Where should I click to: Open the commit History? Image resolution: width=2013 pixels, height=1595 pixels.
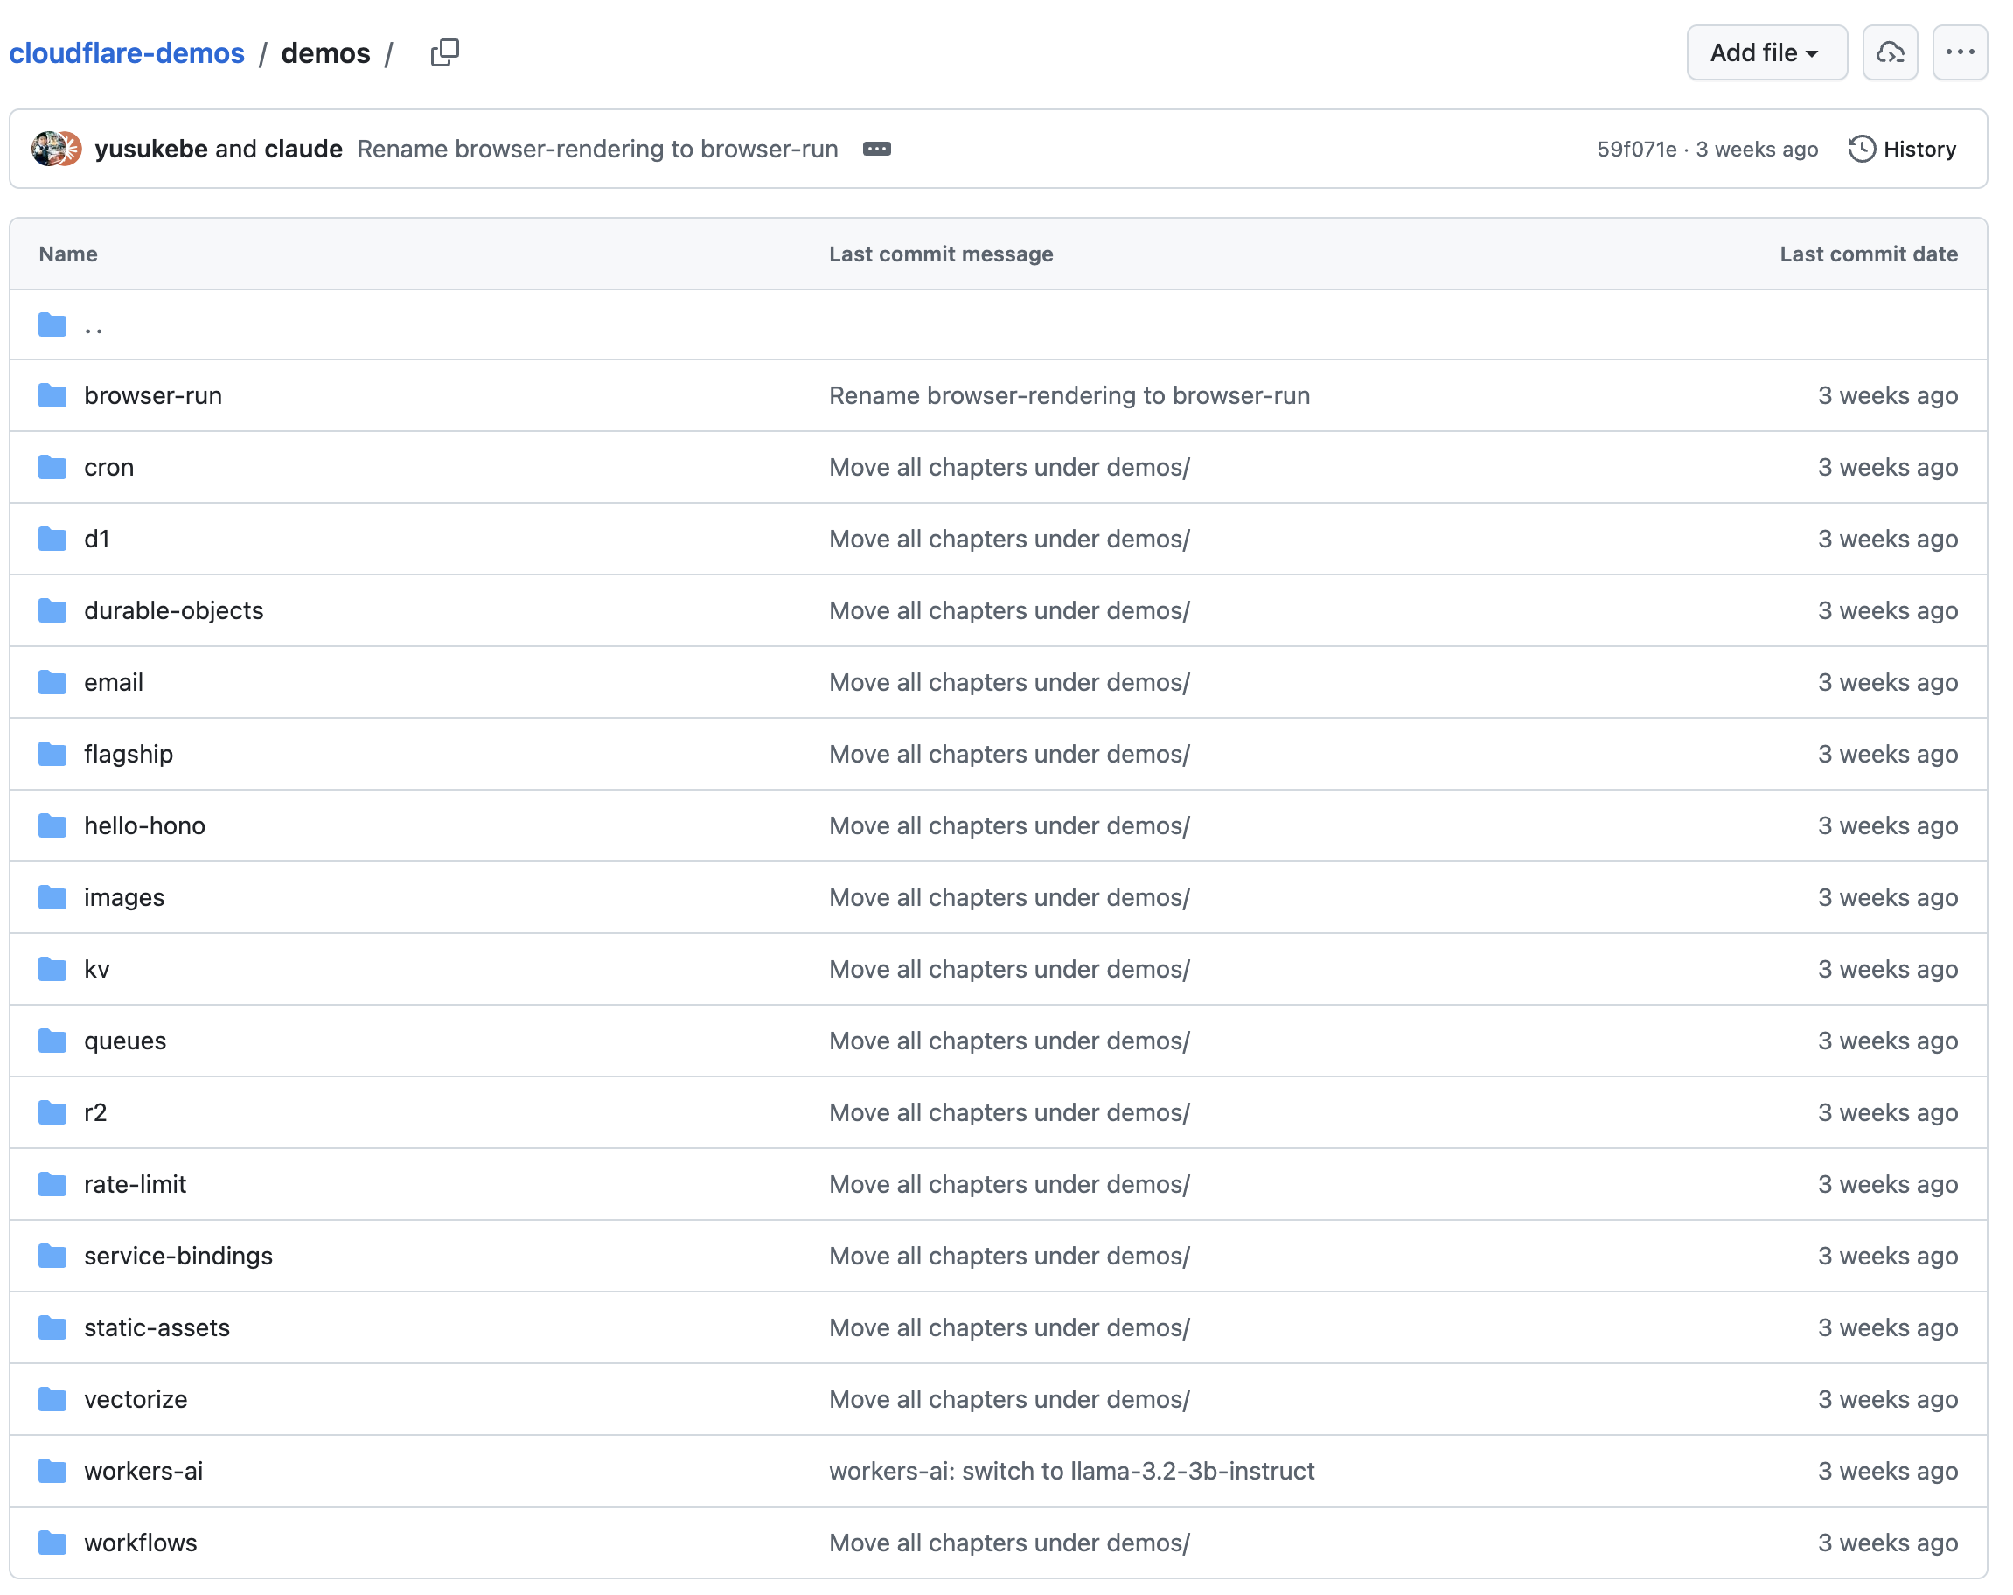(x=1902, y=149)
